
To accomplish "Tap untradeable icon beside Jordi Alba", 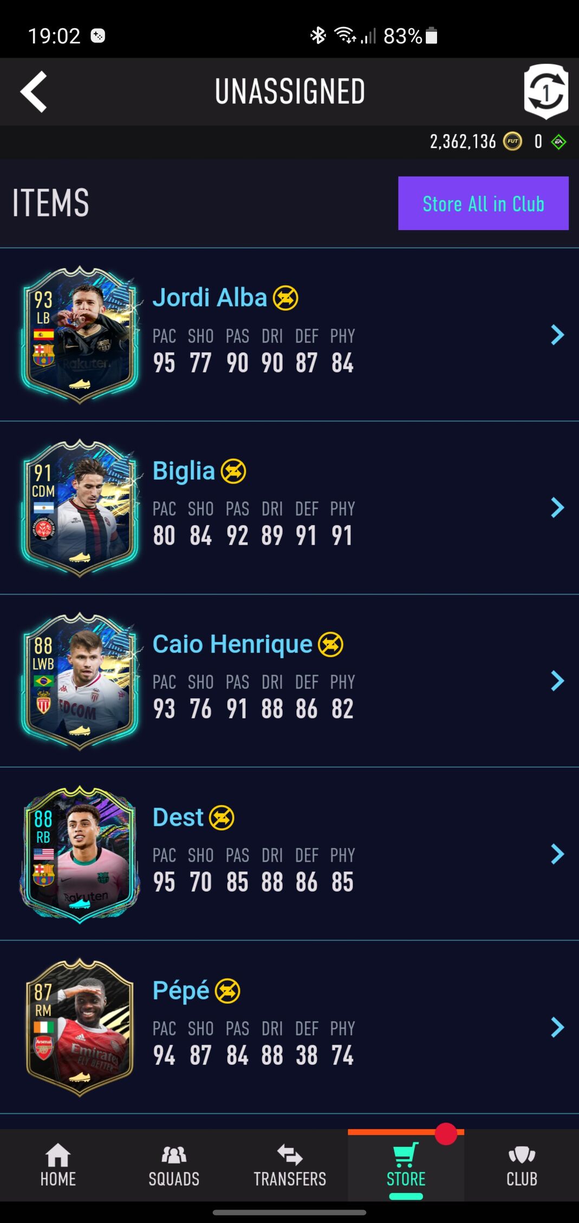I will coord(285,298).
